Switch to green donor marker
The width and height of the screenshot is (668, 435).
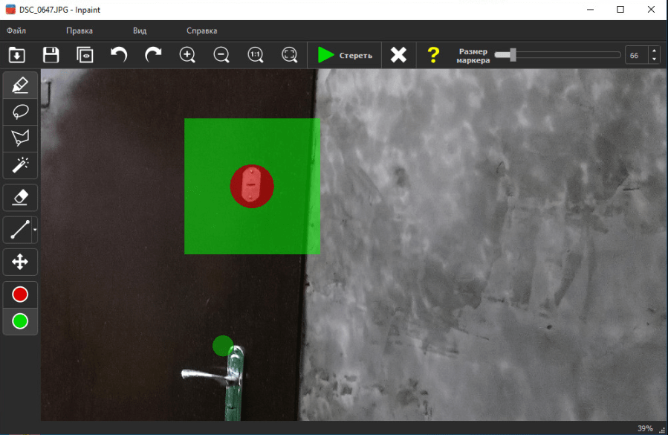pos(20,321)
